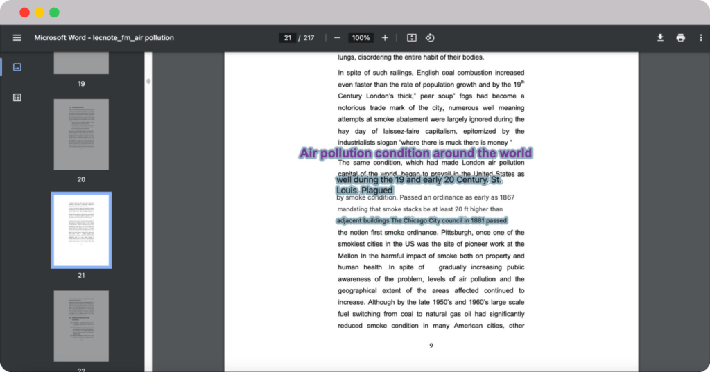Click the heading 'Air pollution condition around the world'

[x=415, y=153]
